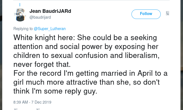Click the 'attention and social power' tweet line
Viewport: 183px width, 110px height.
[x=86, y=47]
